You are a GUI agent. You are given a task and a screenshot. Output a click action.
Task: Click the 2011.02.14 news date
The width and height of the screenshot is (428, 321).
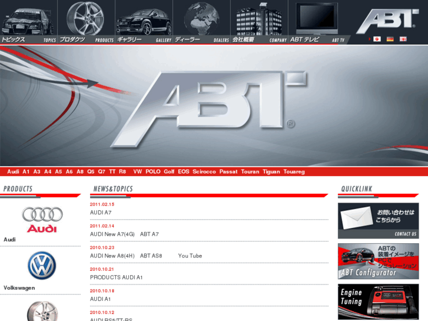point(102,226)
